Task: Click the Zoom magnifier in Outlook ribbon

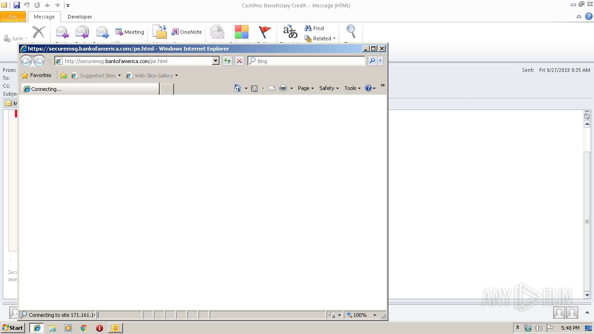Action: 351,32
